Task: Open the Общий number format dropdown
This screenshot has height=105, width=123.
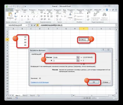Action: pos(65,13)
